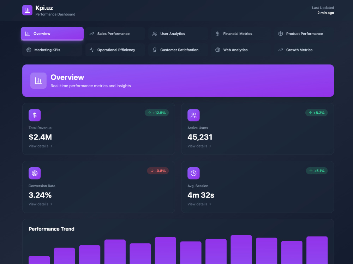Click the Conversion Rate label
The image size is (353, 264).
click(x=42, y=186)
